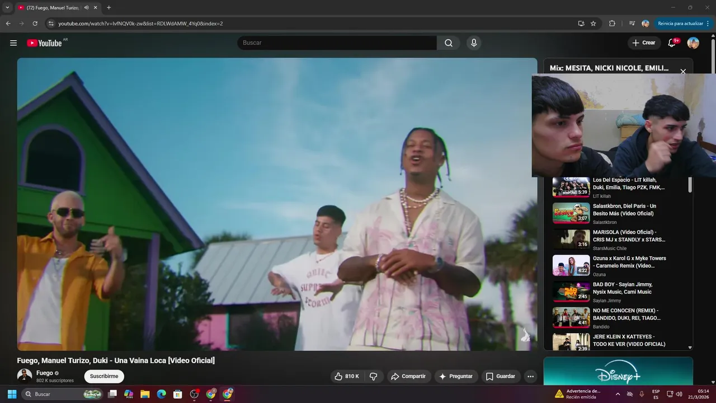Image resolution: width=716 pixels, height=403 pixels.
Task: Reload the page
Action: coord(35,24)
